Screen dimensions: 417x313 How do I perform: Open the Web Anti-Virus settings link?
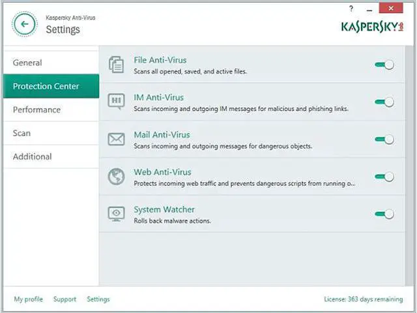coord(162,172)
